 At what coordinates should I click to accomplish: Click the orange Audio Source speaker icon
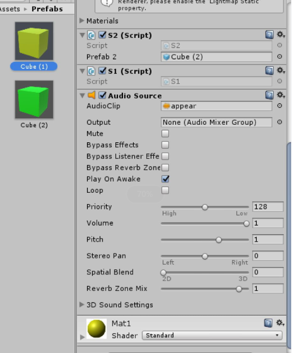tap(91, 95)
